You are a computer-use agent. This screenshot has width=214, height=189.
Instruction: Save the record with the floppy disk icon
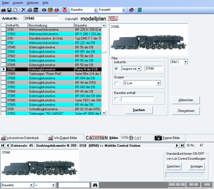pyautogui.click(x=10, y=10)
